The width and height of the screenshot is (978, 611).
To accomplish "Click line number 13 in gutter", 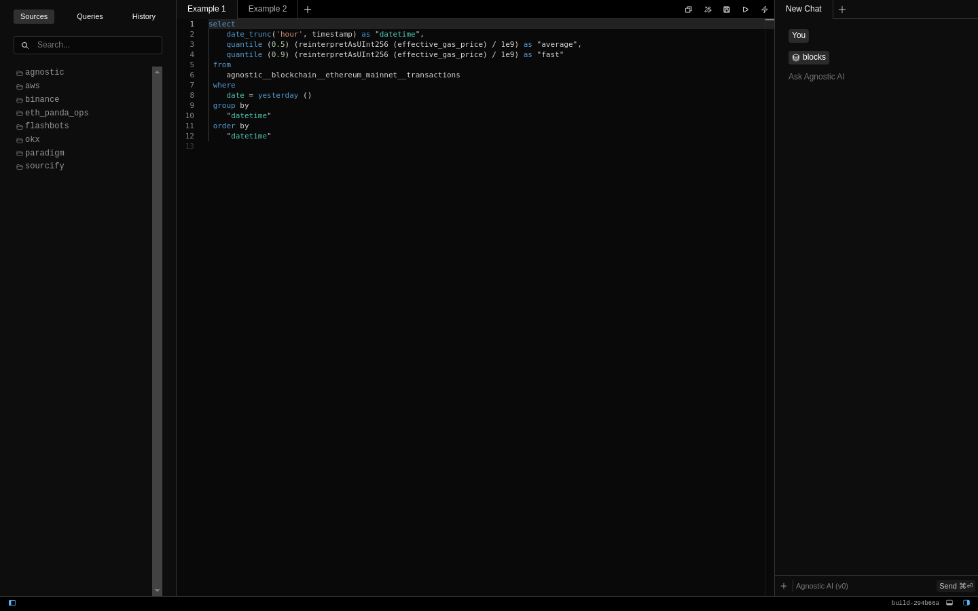I will [x=189, y=146].
